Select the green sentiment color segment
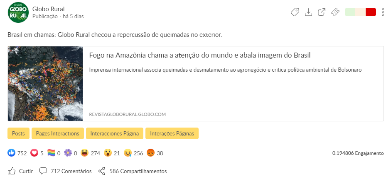This screenshot has height=181, width=391. [350, 12]
